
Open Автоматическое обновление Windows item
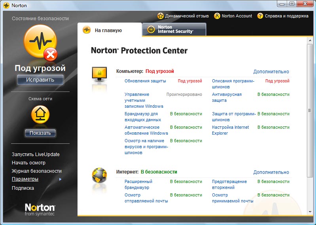click(146, 130)
